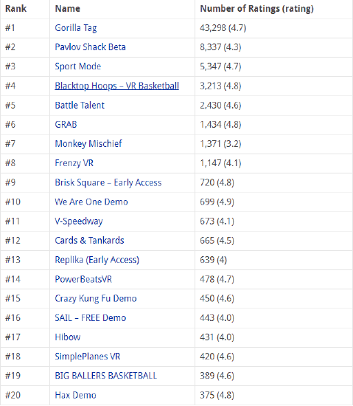This screenshot has width=353, height=406.
Task: Click the We Are One Demo link
Action: click(91, 202)
